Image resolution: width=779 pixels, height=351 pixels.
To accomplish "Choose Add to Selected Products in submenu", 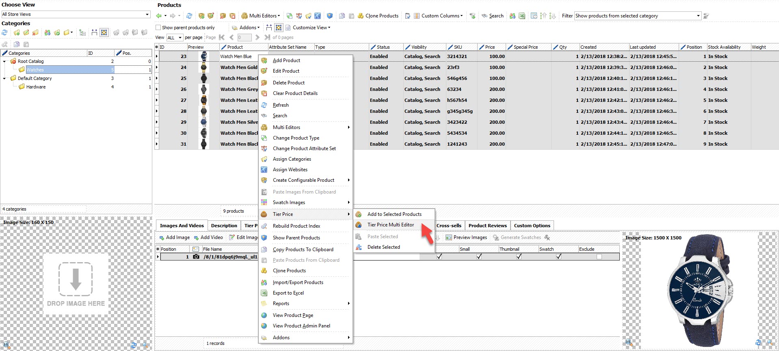I will 394,214.
